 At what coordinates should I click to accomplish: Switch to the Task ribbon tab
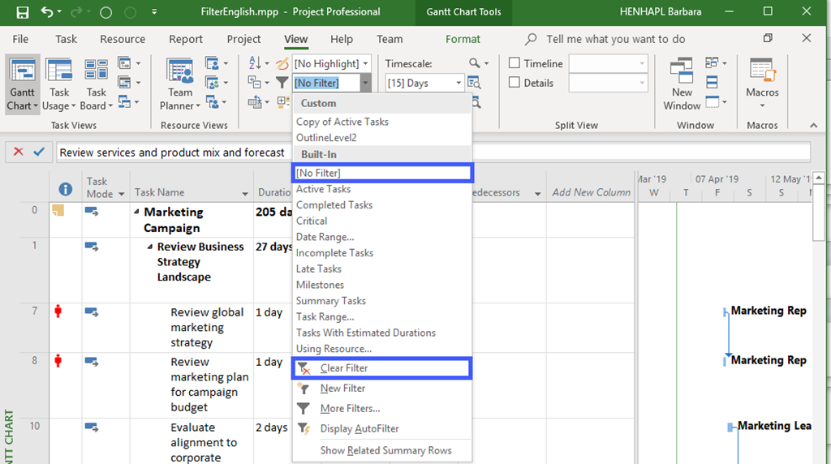pyautogui.click(x=67, y=39)
